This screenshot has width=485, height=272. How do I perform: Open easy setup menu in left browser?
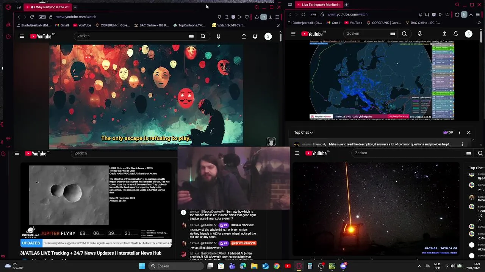(277, 17)
